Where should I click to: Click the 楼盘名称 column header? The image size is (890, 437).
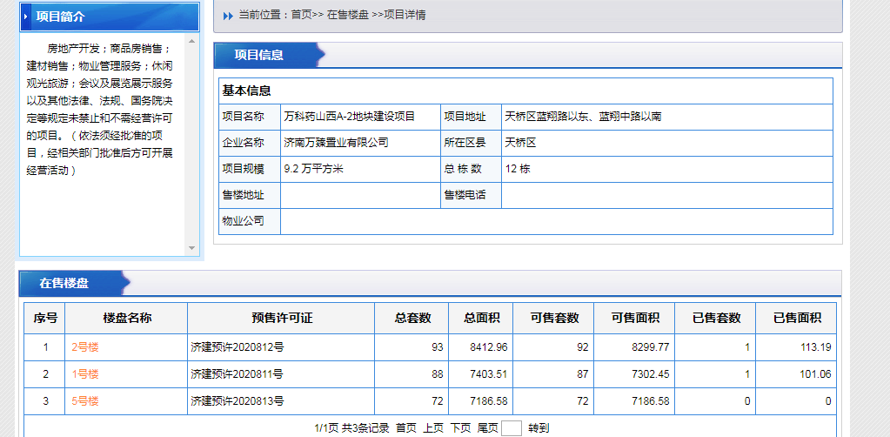tap(126, 319)
